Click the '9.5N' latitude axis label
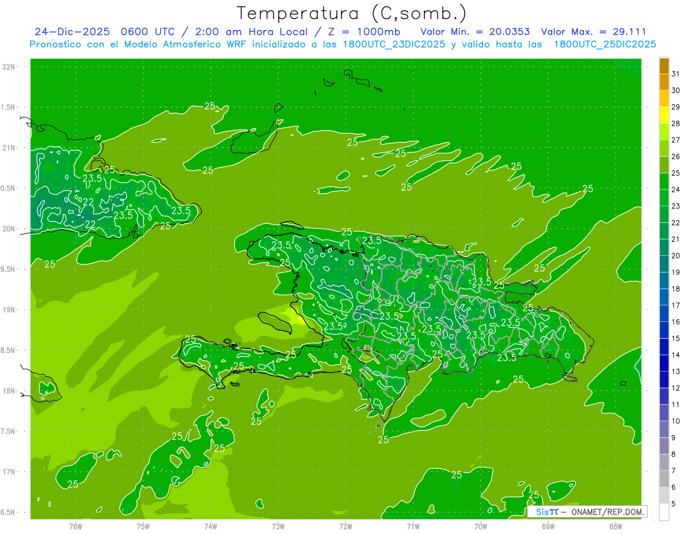The width and height of the screenshot is (691, 534). pos(9,270)
